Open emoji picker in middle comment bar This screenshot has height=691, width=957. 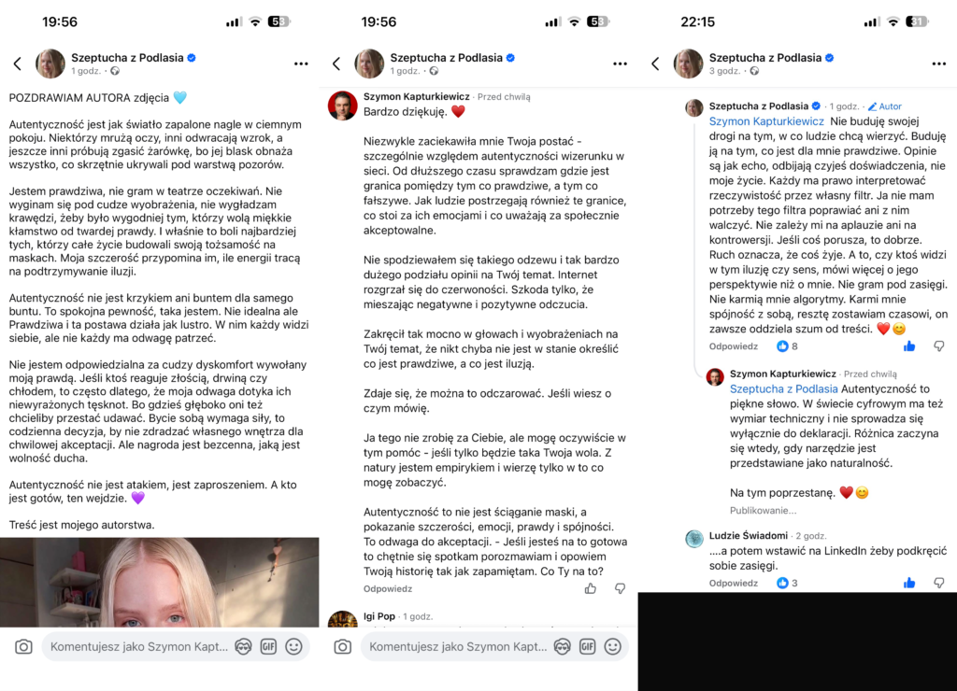point(613,646)
